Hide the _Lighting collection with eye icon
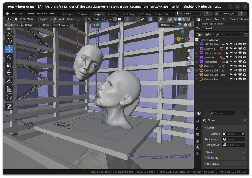Screen dimensions: 252x178 coord(236,49)
